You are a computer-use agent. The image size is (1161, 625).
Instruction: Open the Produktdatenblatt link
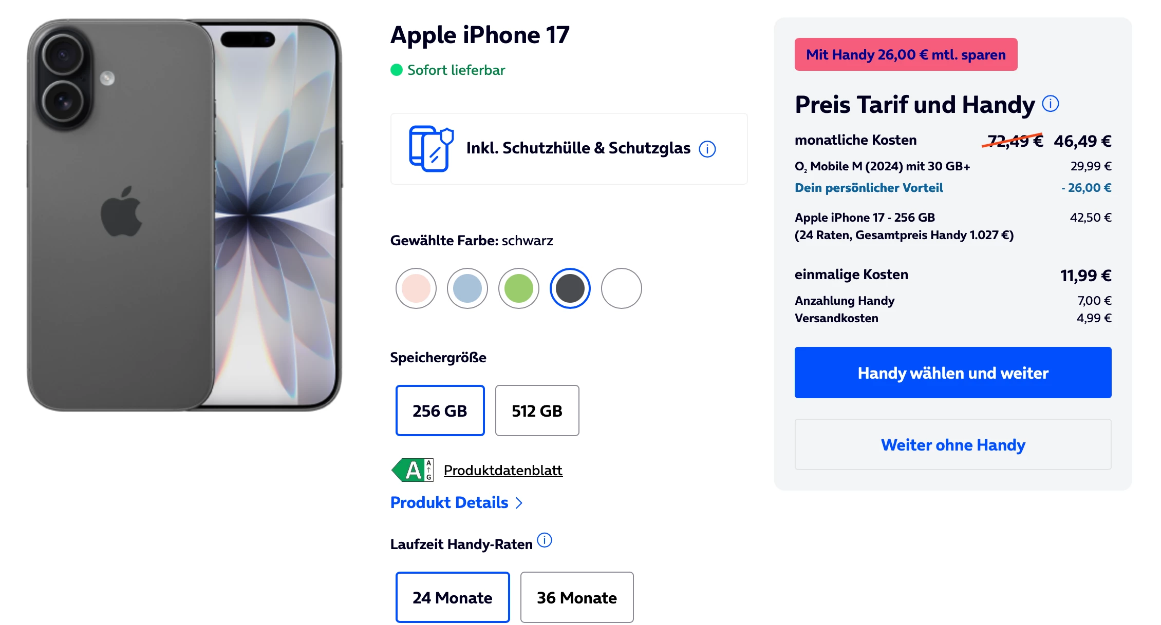(x=503, y=470)
